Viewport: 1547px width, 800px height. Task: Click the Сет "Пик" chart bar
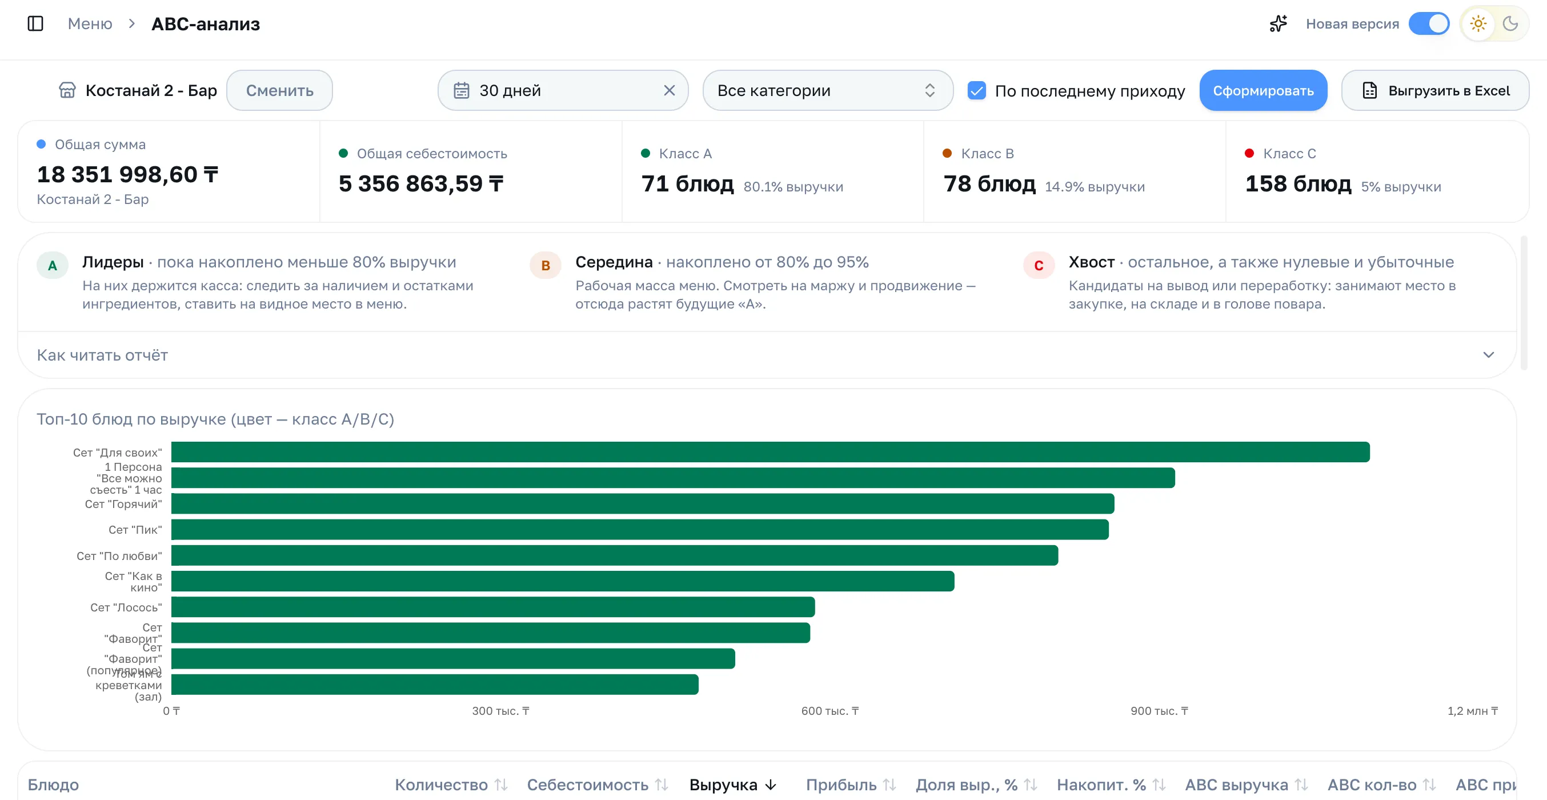[x=640, y=530]
